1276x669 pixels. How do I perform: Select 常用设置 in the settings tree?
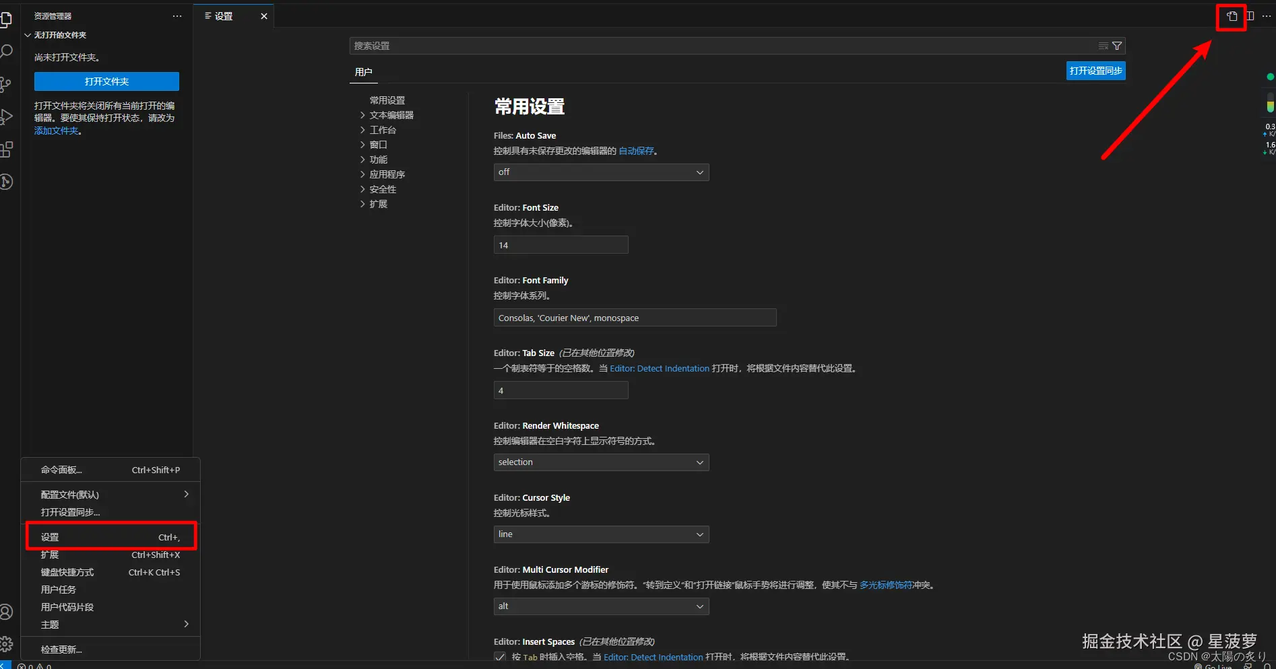387,100
